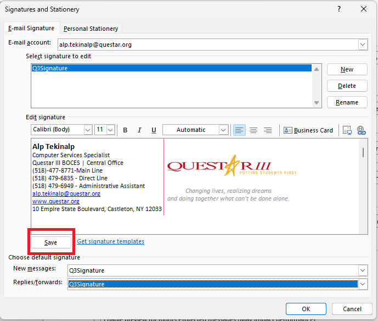This screenshot has width=378, height=321.
Task: Save the edited signature
Action: [51, 242]
